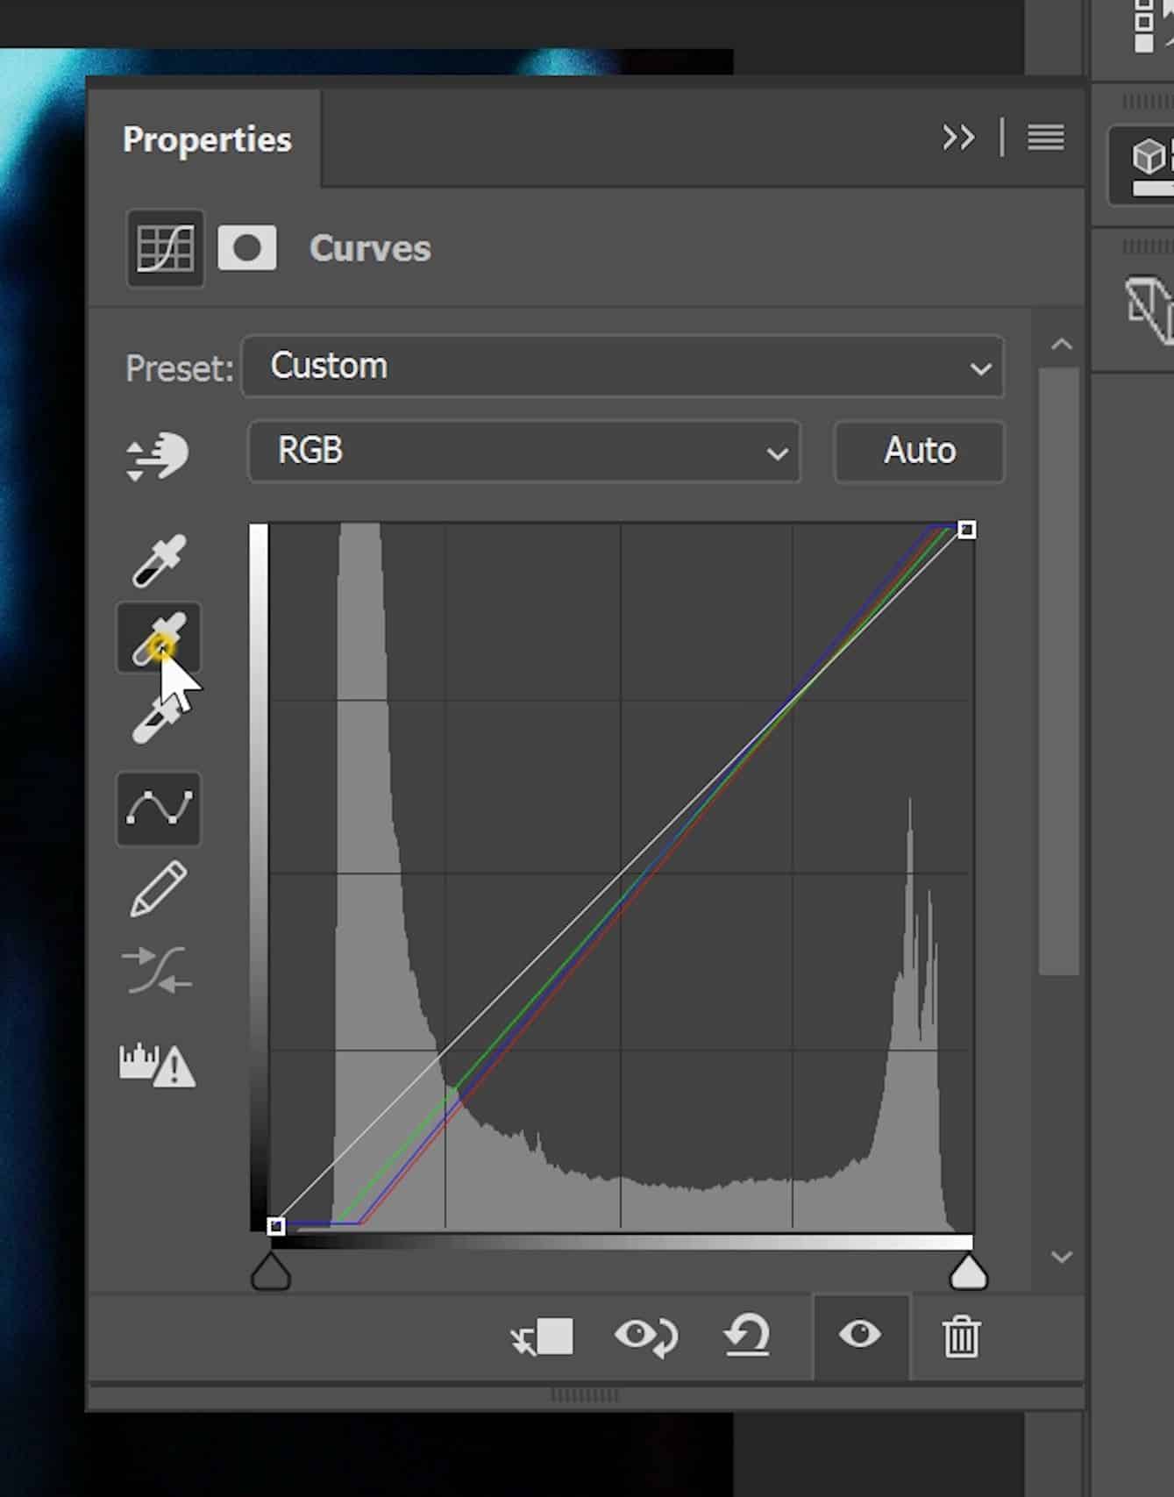Click the histogram recalculate warning icon
The image size is (1174, 1497).
pyautogui.click(x=158, y=1064)
